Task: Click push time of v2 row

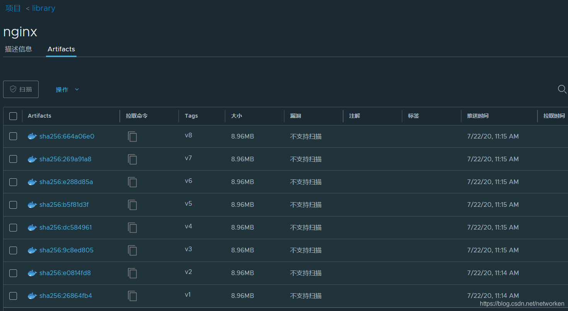Action: coord(493,273)
